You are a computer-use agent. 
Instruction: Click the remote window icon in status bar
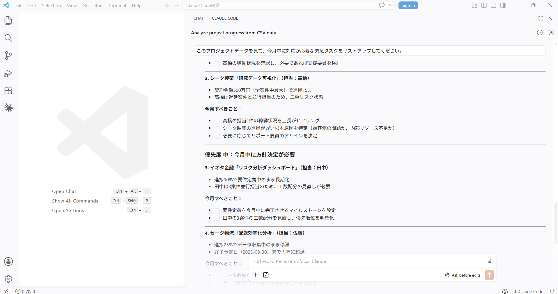coord(6,291)
